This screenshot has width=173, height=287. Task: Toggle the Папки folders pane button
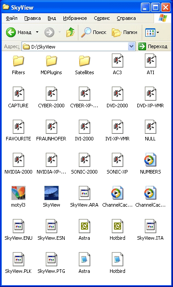point(125,32)
